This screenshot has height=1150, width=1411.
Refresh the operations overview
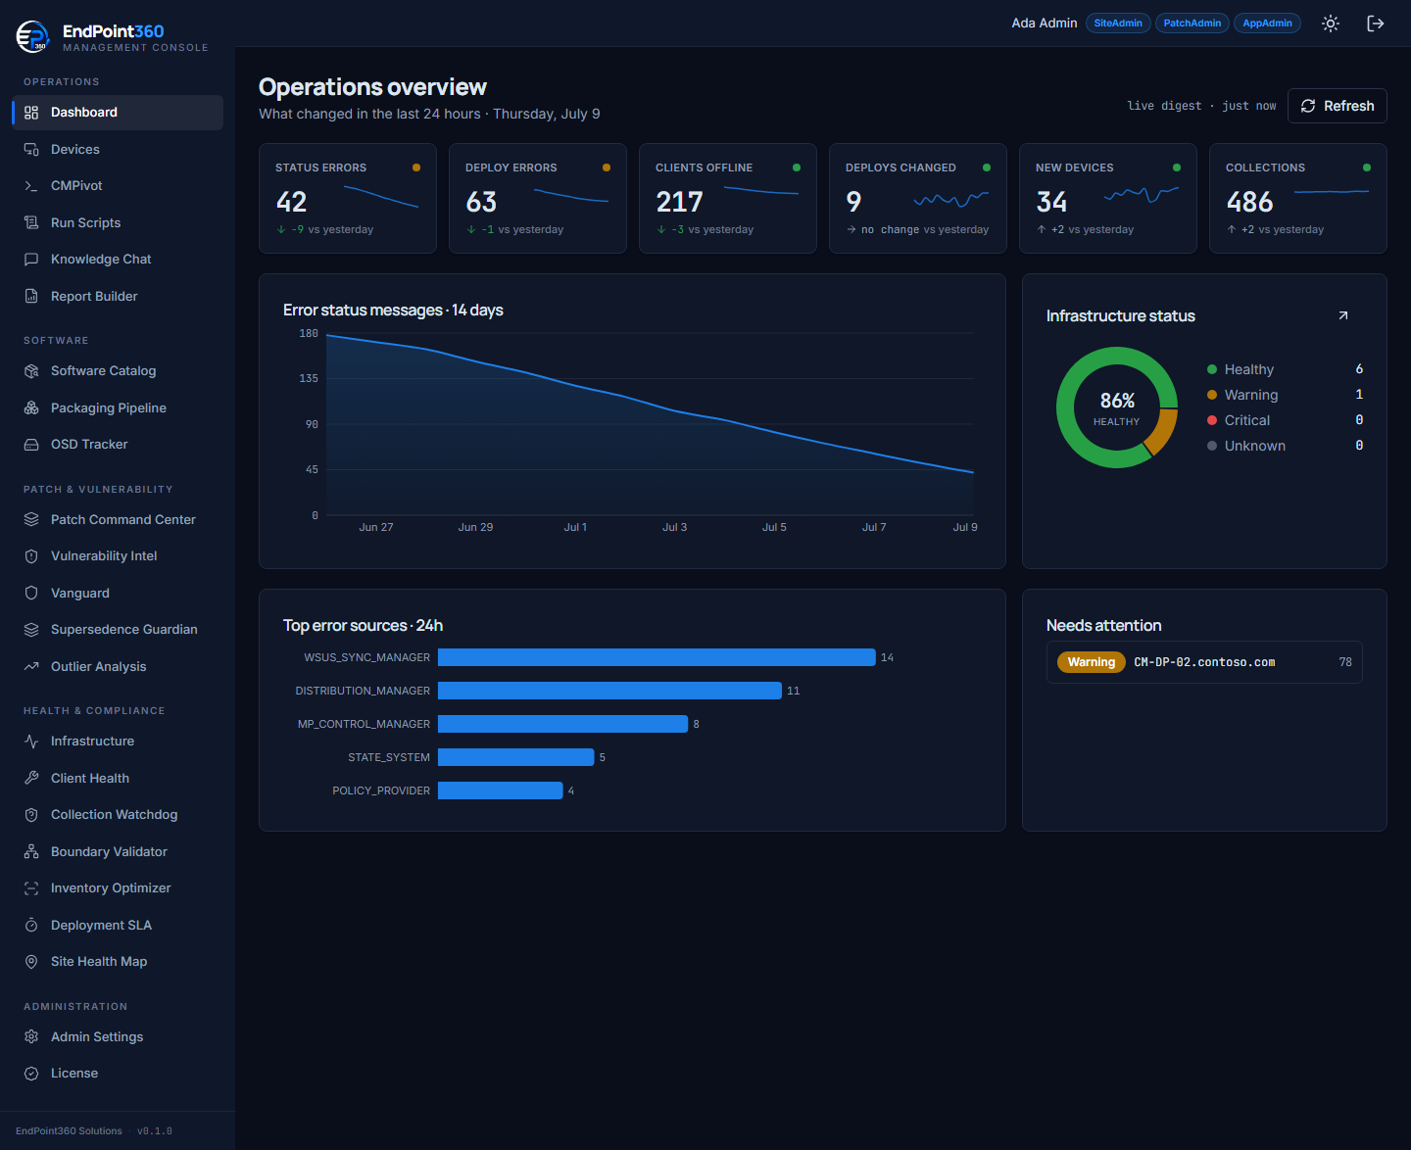coord(1338,106)
